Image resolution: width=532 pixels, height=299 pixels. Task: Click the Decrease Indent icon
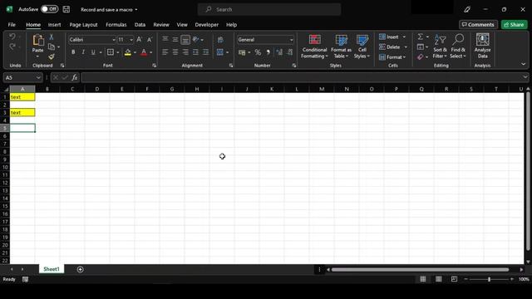click(x=195, y=52)
